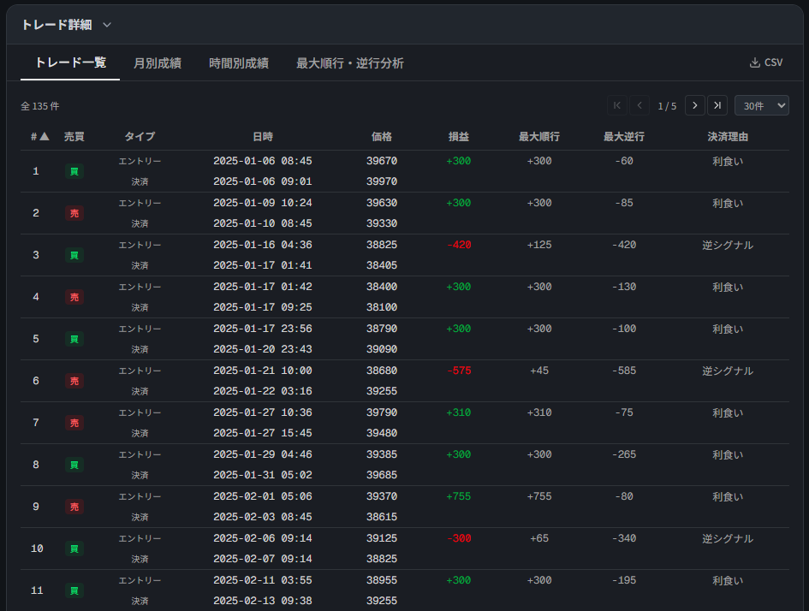Screen dimensions: 809x611
Task: Click 逆シグナル on trade 10
Action: click(x=728, y=538)
